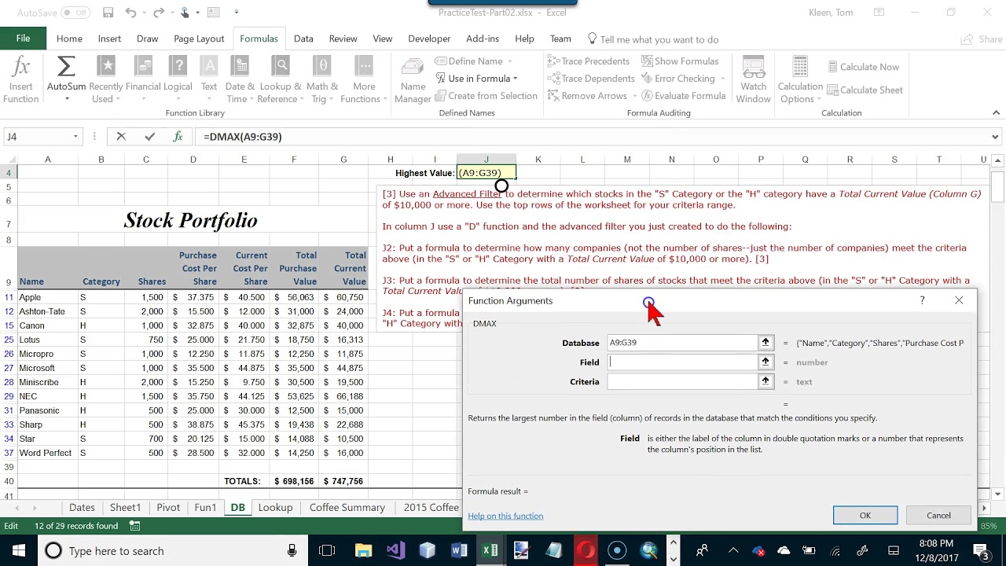Open the File tab
The image size is (1006, 566).
pos(23,39)
